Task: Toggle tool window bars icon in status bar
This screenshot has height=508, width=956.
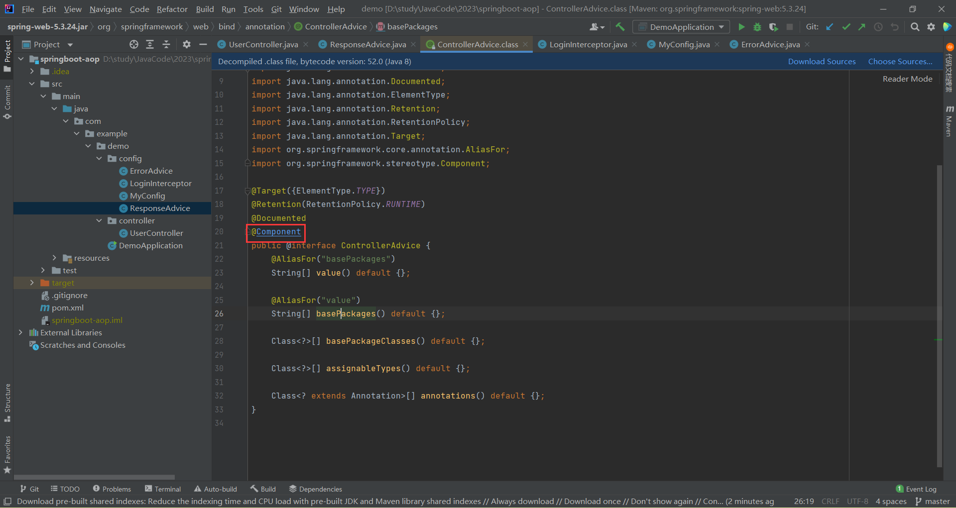Action: tap(7, 502)
